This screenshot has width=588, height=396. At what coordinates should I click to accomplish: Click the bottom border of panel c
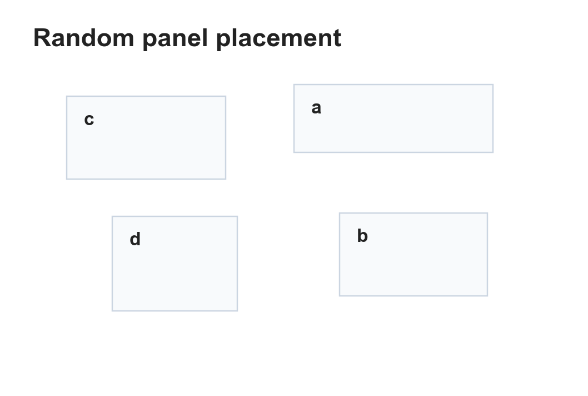pyautogui.click(x=146, y=179)
